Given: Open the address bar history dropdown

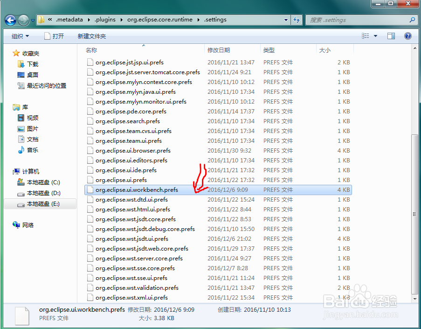Looking at the screenshot, I should pos(286,20).
